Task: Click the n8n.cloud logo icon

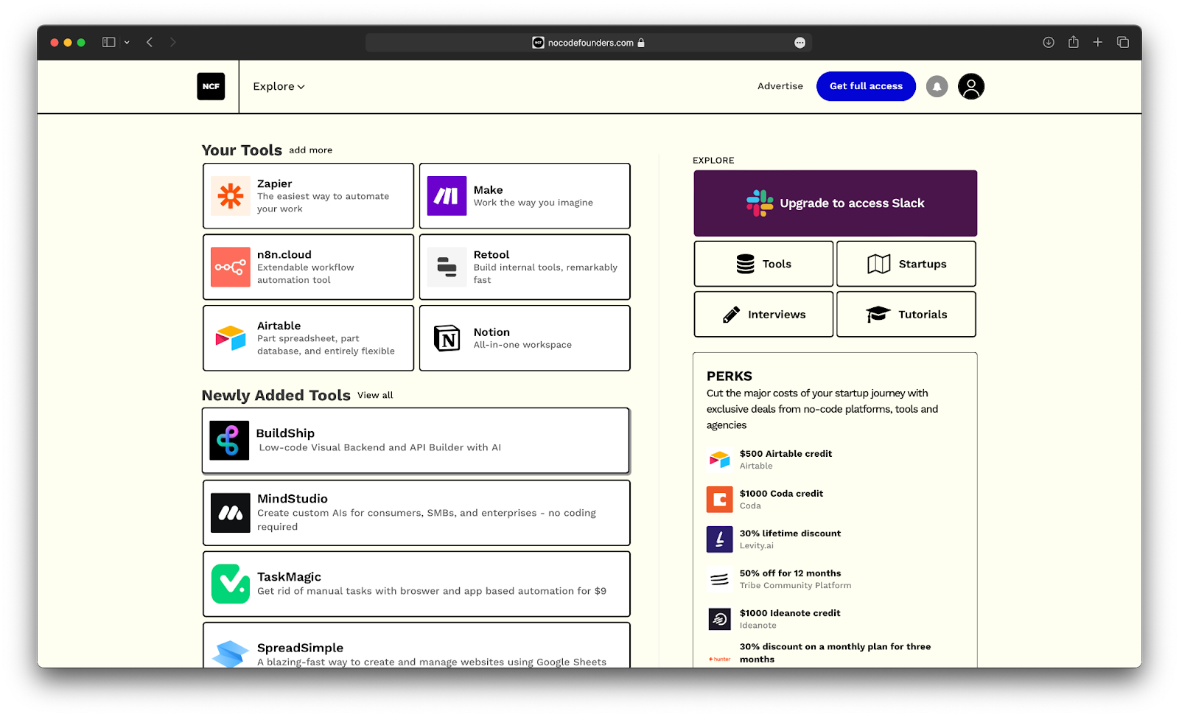Action: point(231,267)
